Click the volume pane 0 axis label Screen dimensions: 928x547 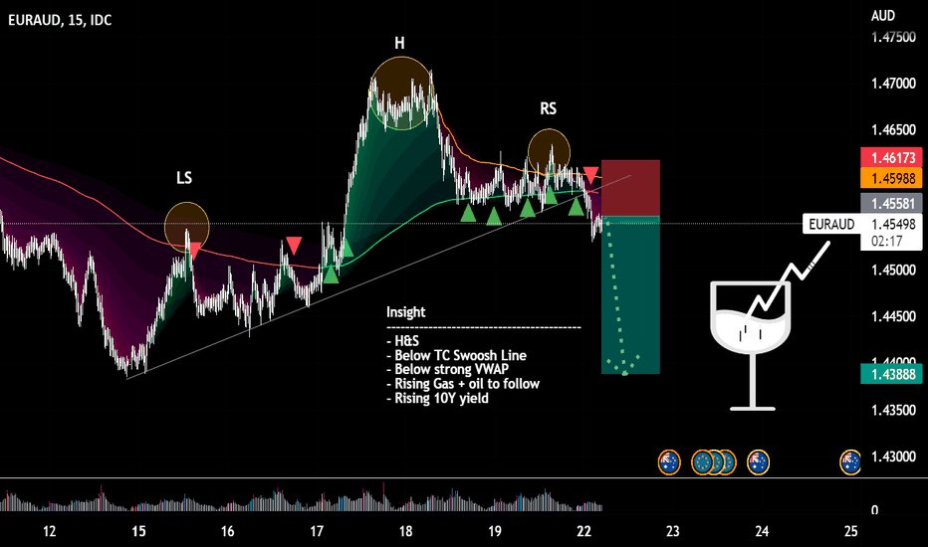point(875,510)
